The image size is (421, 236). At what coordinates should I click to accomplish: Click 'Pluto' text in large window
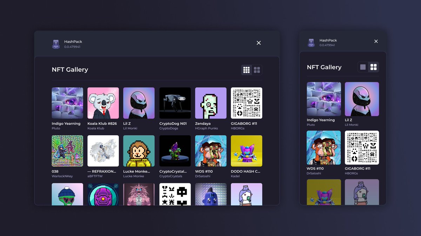[56, 128]
